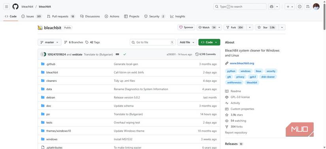Click the Readme book icon

click(227, 91)
